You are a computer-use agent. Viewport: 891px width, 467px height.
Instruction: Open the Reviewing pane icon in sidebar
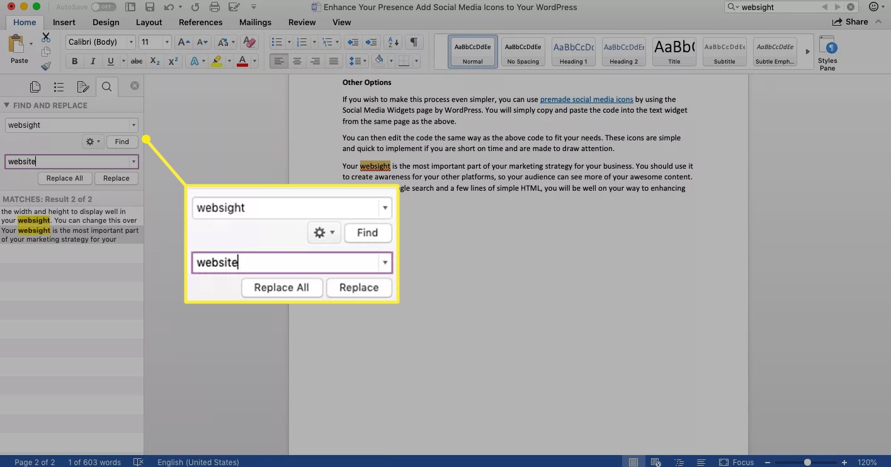(82, 87)
